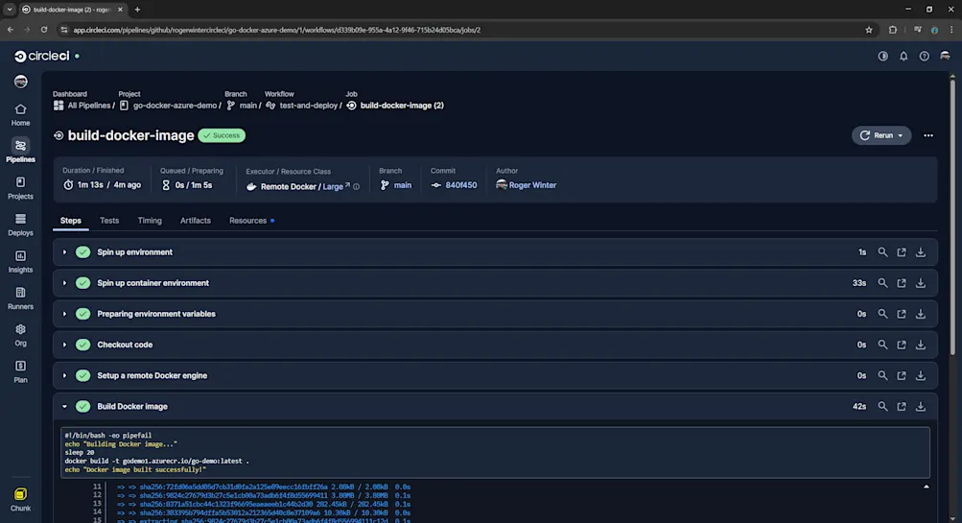Viewport: 962px width, 523px height.
Task: Open Large resource class link
Action: click(337, 186)
